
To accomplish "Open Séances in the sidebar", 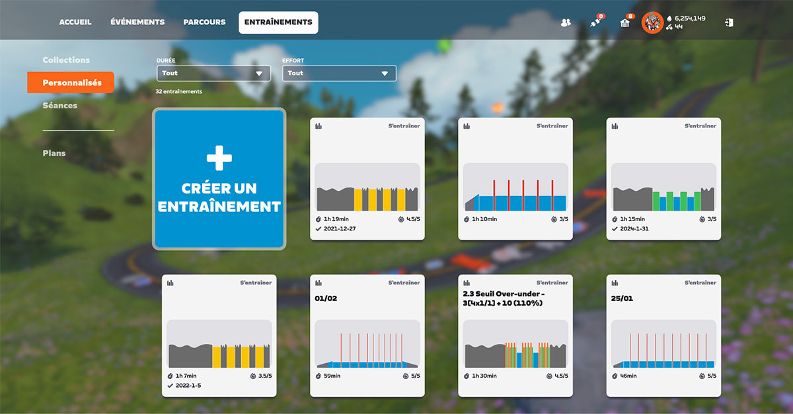I will click(60, 106).
